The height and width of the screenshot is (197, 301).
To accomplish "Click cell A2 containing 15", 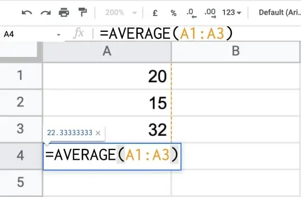I will [107, 103].
